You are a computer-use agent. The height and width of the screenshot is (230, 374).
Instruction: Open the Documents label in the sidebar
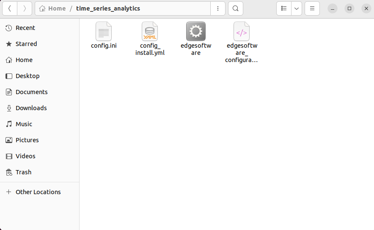32,92
